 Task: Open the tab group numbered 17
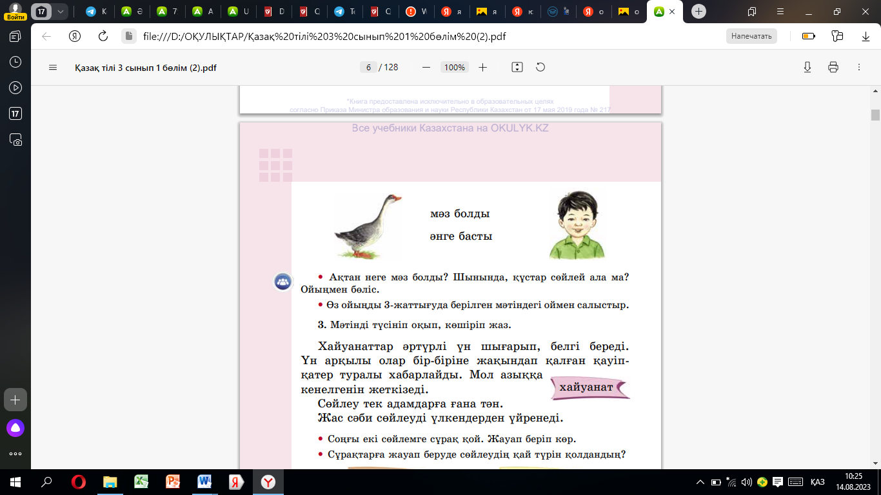coord(41,12)
